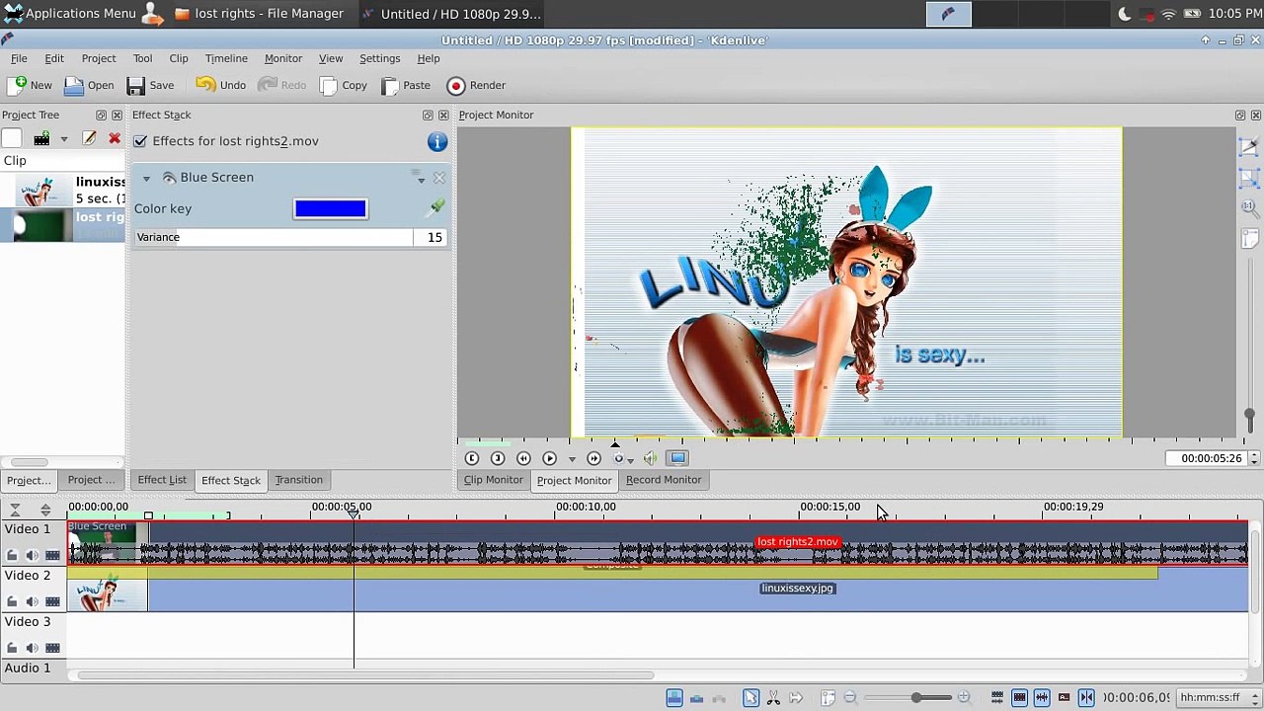The image size is (1264, 711).
Task: Click the edit clip pencil icon
Action: [89, 139]
